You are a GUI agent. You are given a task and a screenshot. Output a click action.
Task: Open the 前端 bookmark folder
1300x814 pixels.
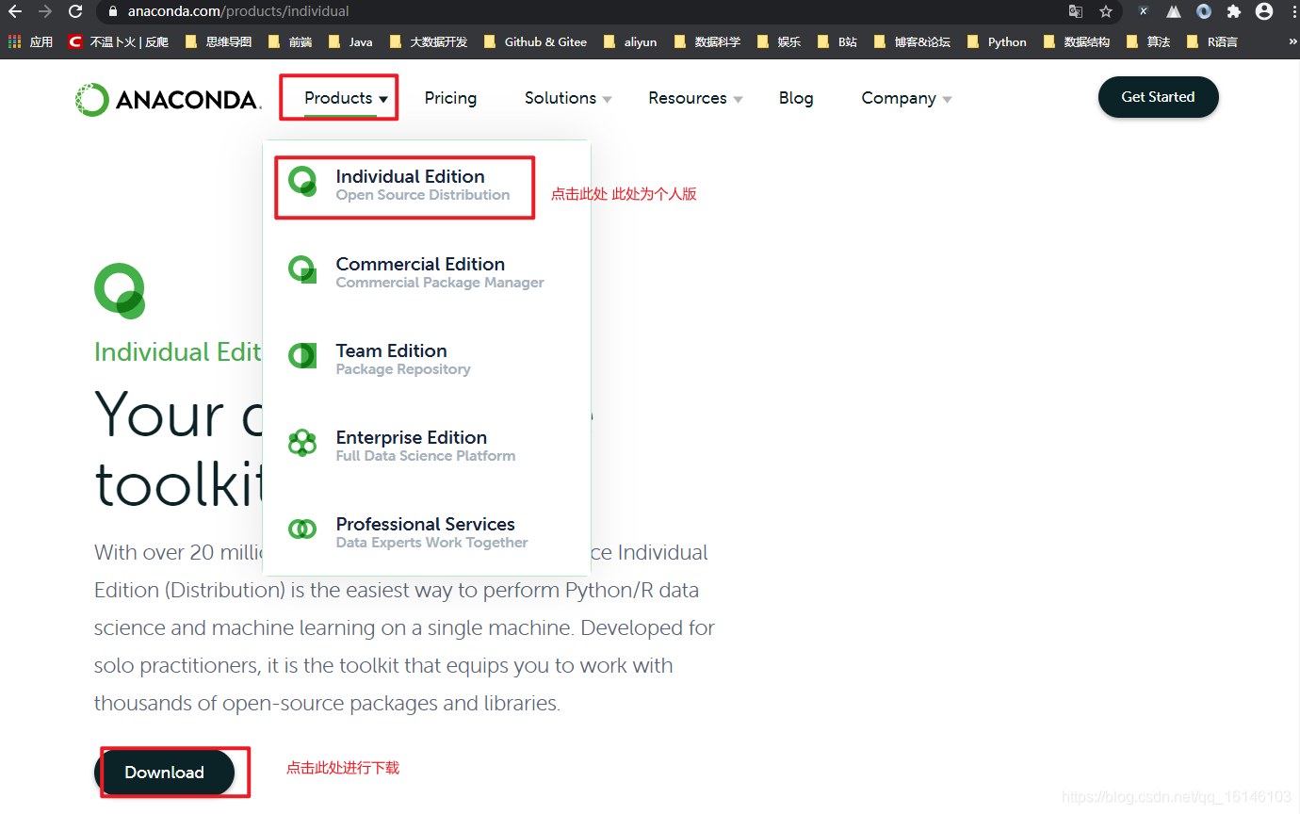(290, 41)
